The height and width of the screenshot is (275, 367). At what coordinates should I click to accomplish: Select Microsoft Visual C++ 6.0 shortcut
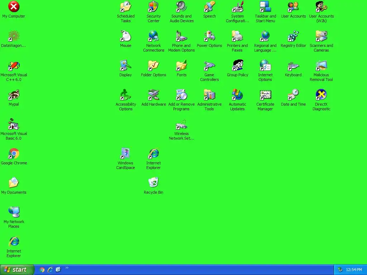pos(14,66)
